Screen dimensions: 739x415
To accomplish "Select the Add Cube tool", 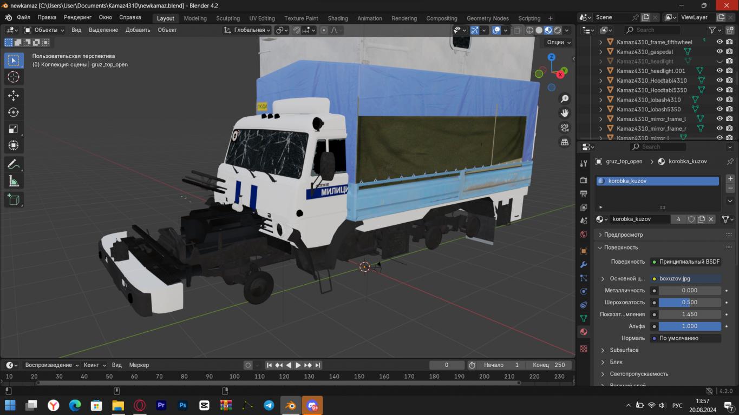I will 14,200.
